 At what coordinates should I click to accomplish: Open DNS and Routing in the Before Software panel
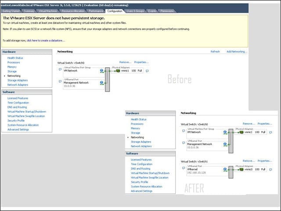point(17,107)
